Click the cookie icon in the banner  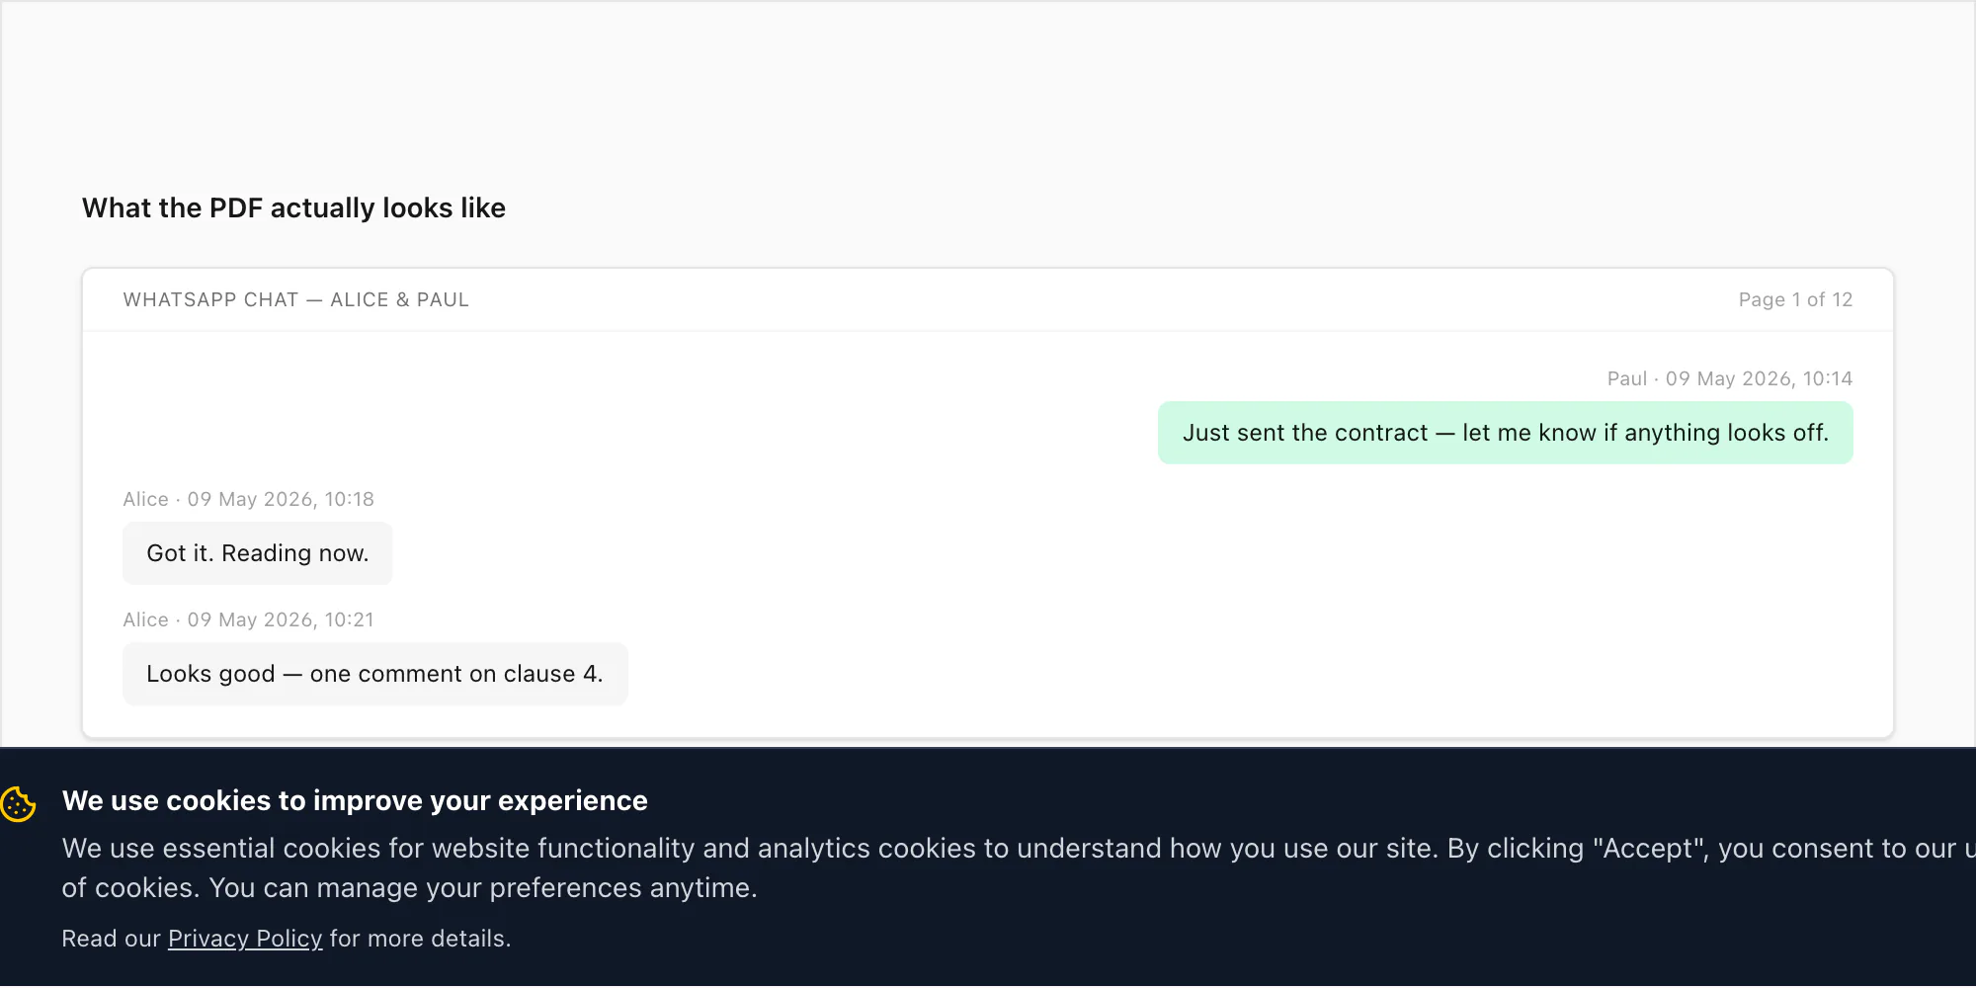coord(18,804)
